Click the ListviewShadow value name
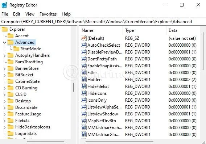The width and height of the screenshot is (206, 144). [x=103, y=114]
